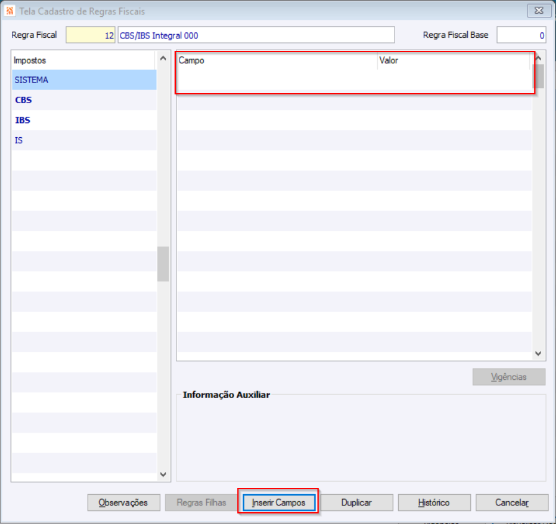This screenshot has width=556, height=524.
Task: Click the Valor column header
Action: (454, 60)
